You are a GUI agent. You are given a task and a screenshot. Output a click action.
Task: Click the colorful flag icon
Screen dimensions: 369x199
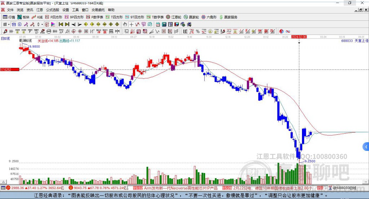[x=53, y=24]
